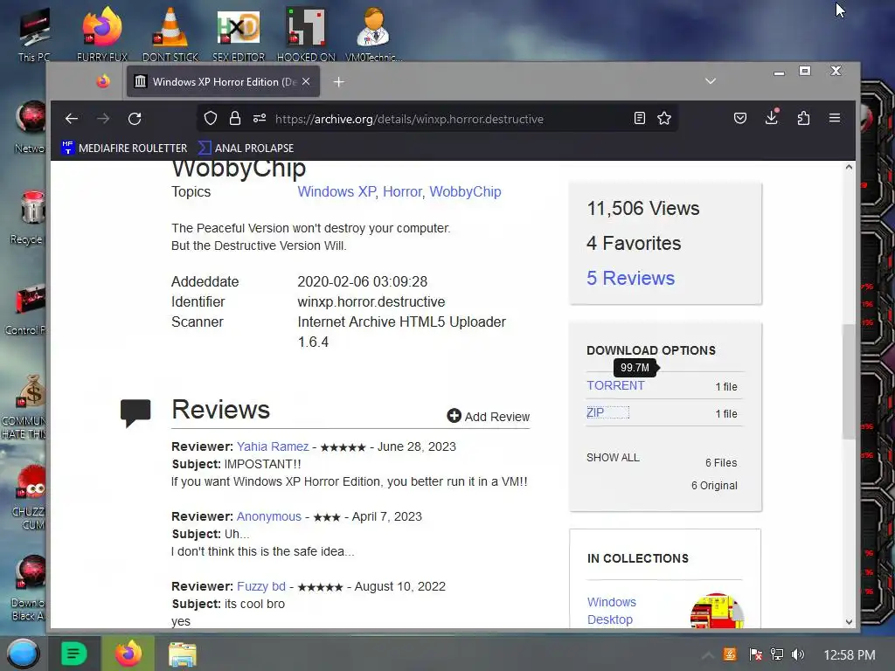Open the extensions puzzle icon
The image size is (895, 671).
tap(804, 118)
